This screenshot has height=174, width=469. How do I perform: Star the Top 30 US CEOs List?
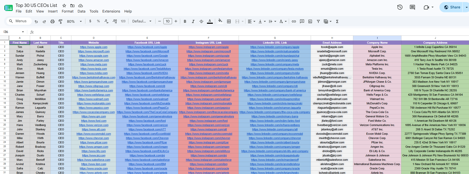pyautogui.click(x=64, y=5)
